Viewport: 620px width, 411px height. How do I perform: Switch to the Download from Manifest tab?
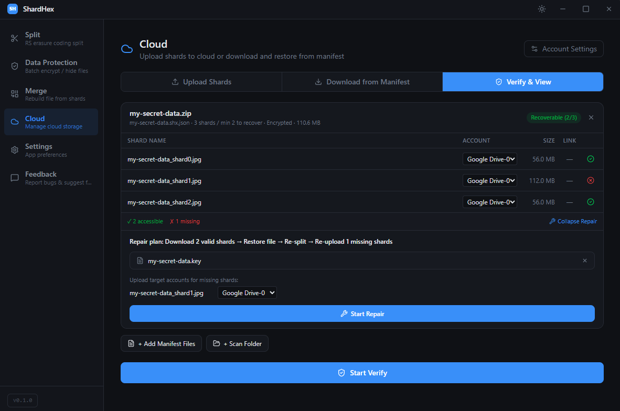pyautogui.click(x=362, y=82)
